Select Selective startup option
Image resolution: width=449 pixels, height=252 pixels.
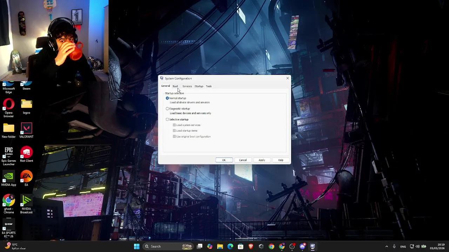pyautogui.click(x=177, y=119)
